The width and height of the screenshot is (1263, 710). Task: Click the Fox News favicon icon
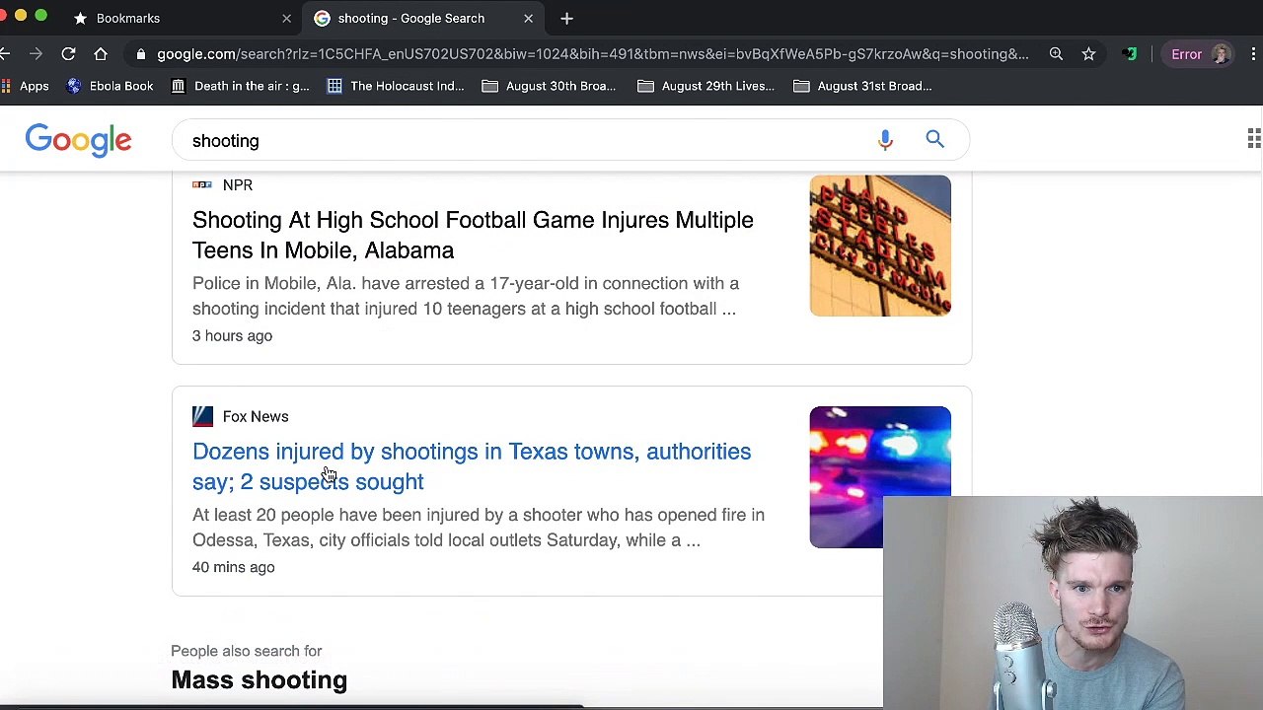pyautogui.click(x=202, y=416)
